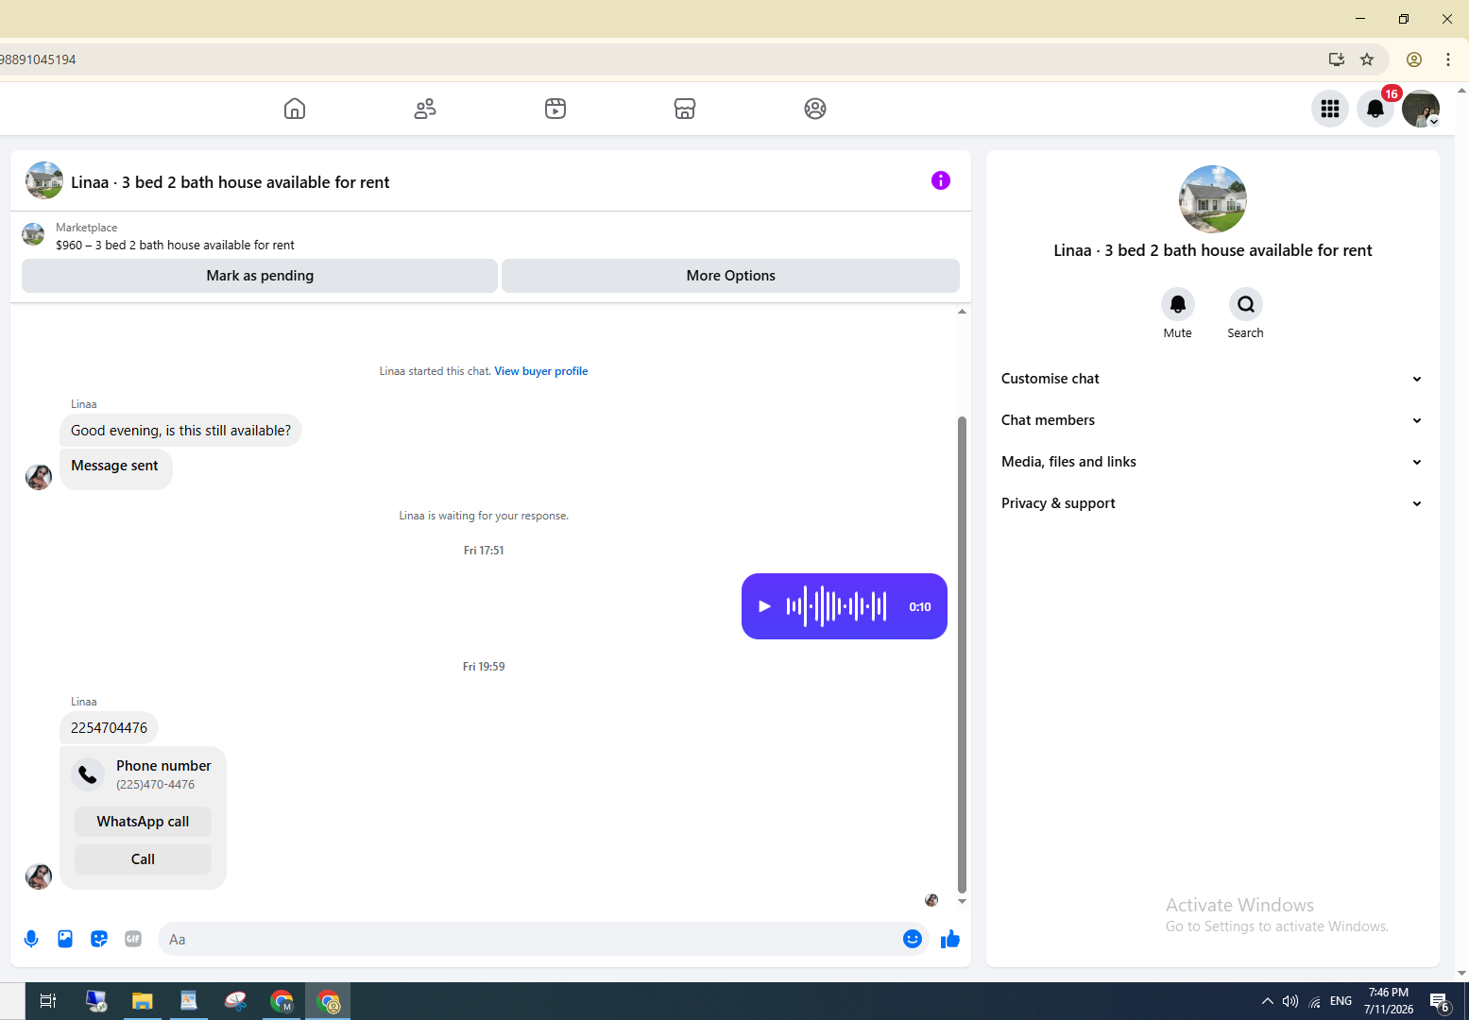Open the Video/Reels icon in navigation
This screenshot has height=1020, width=1469.
[x=555, y=109]
